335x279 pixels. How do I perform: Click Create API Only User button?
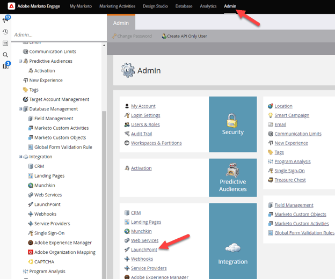coord(184,36)
